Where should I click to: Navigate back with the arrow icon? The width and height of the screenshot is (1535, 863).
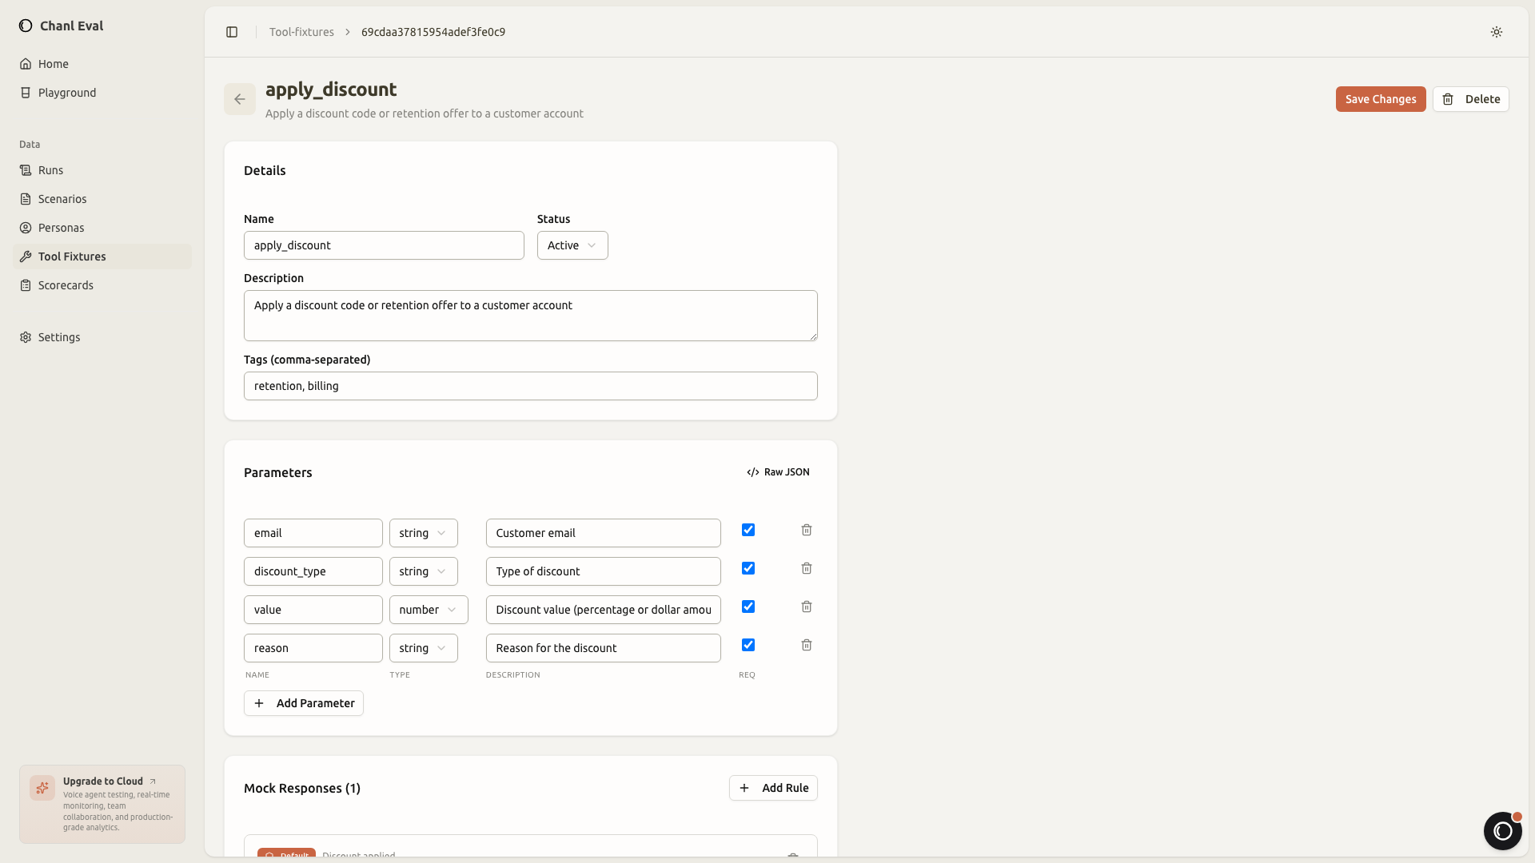[x=240, y=99]
